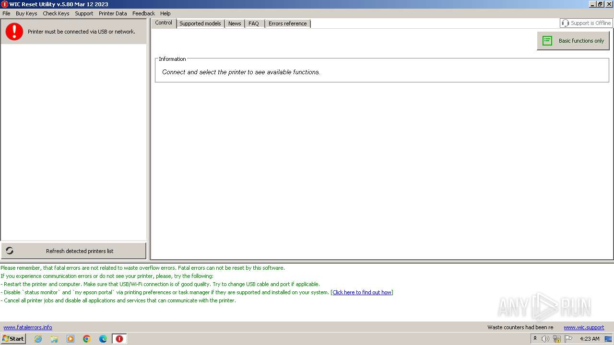
Task: Click 'Connect and select the printer' text
Action: 241,72
